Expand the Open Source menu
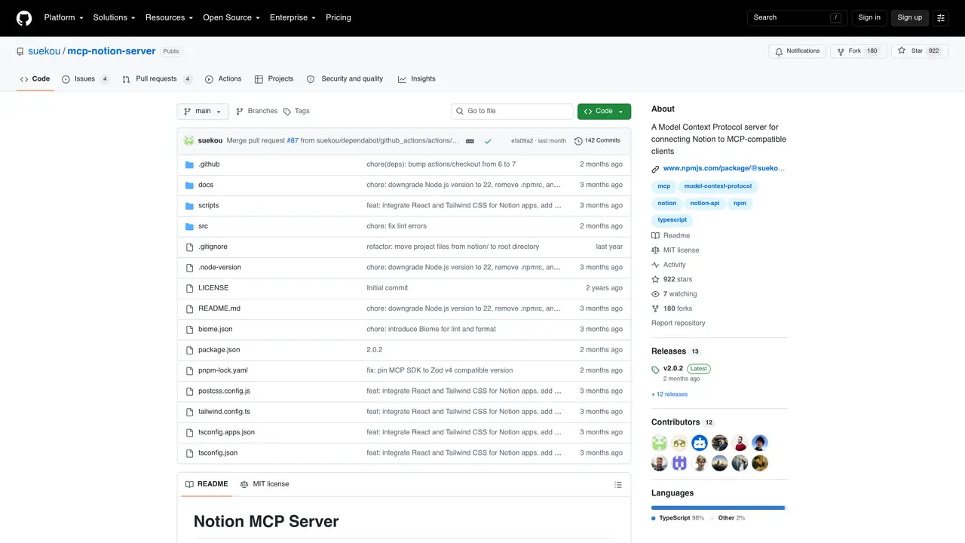 pyautogui.click(x=231, y=17)
